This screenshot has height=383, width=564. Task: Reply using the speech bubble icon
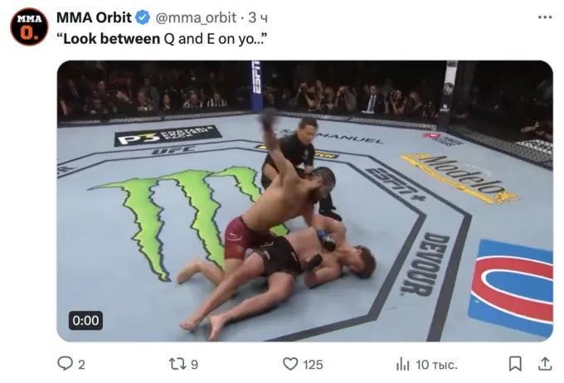(x=65, y=364)
